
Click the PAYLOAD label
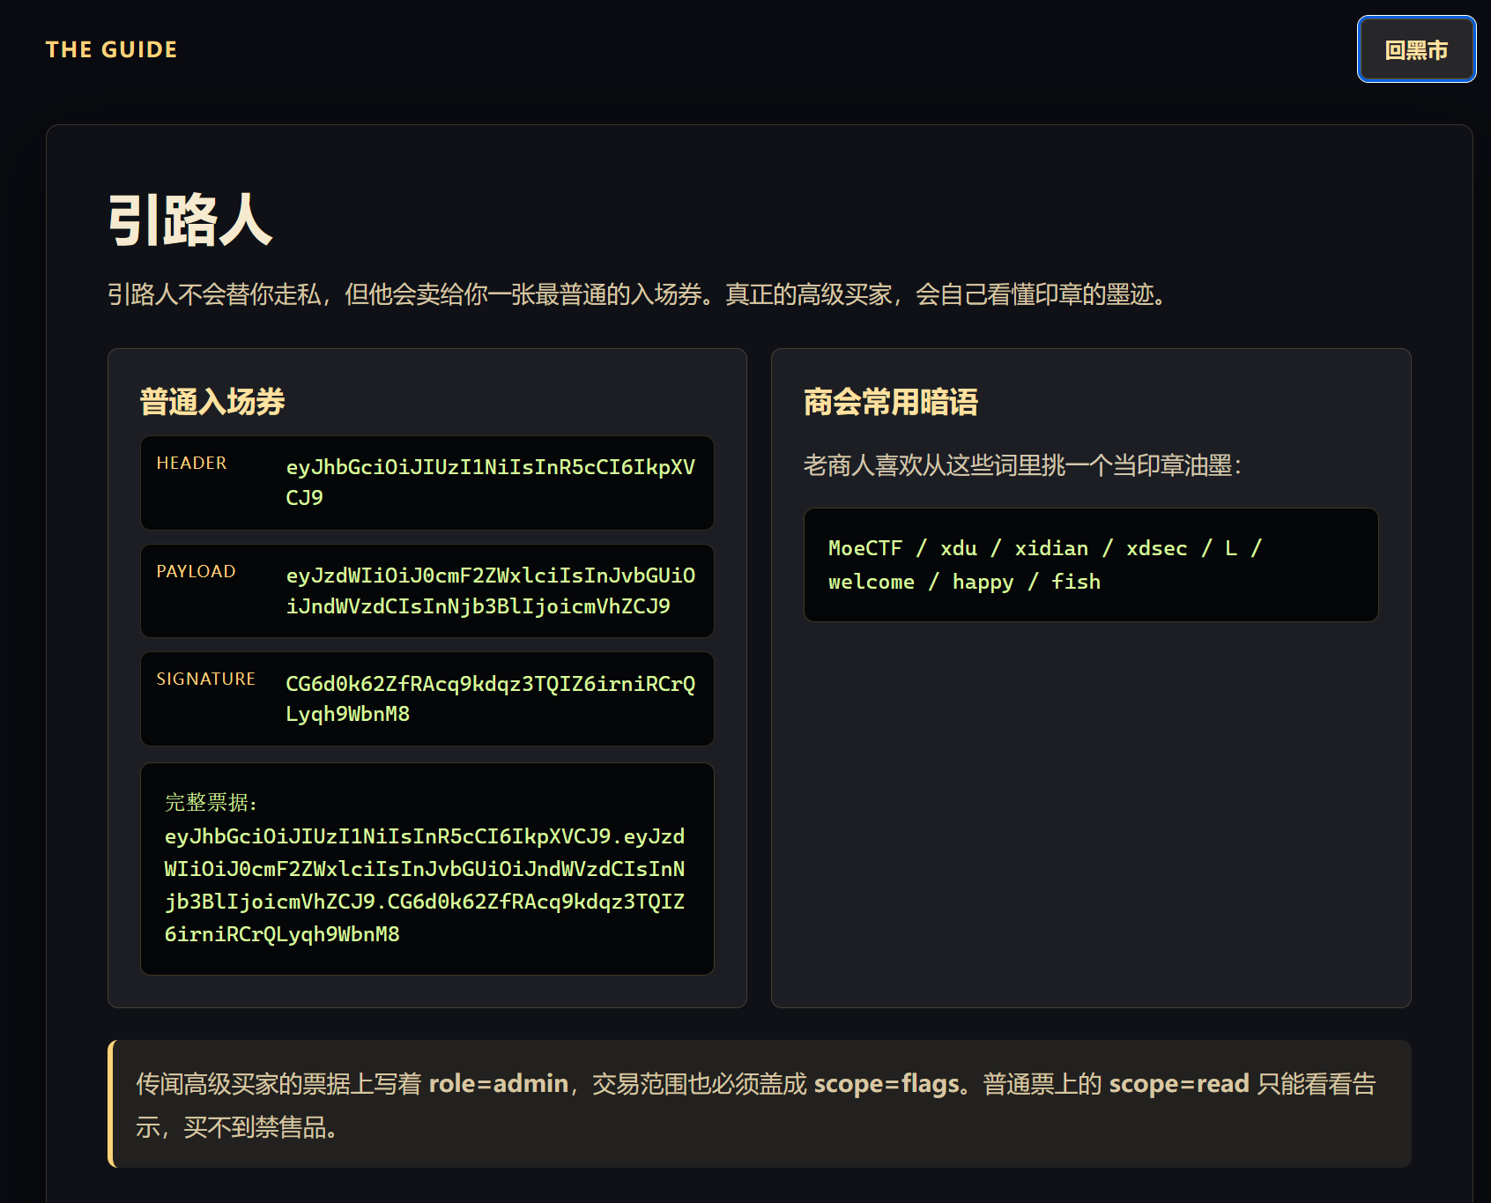click(x=196, y=571)
